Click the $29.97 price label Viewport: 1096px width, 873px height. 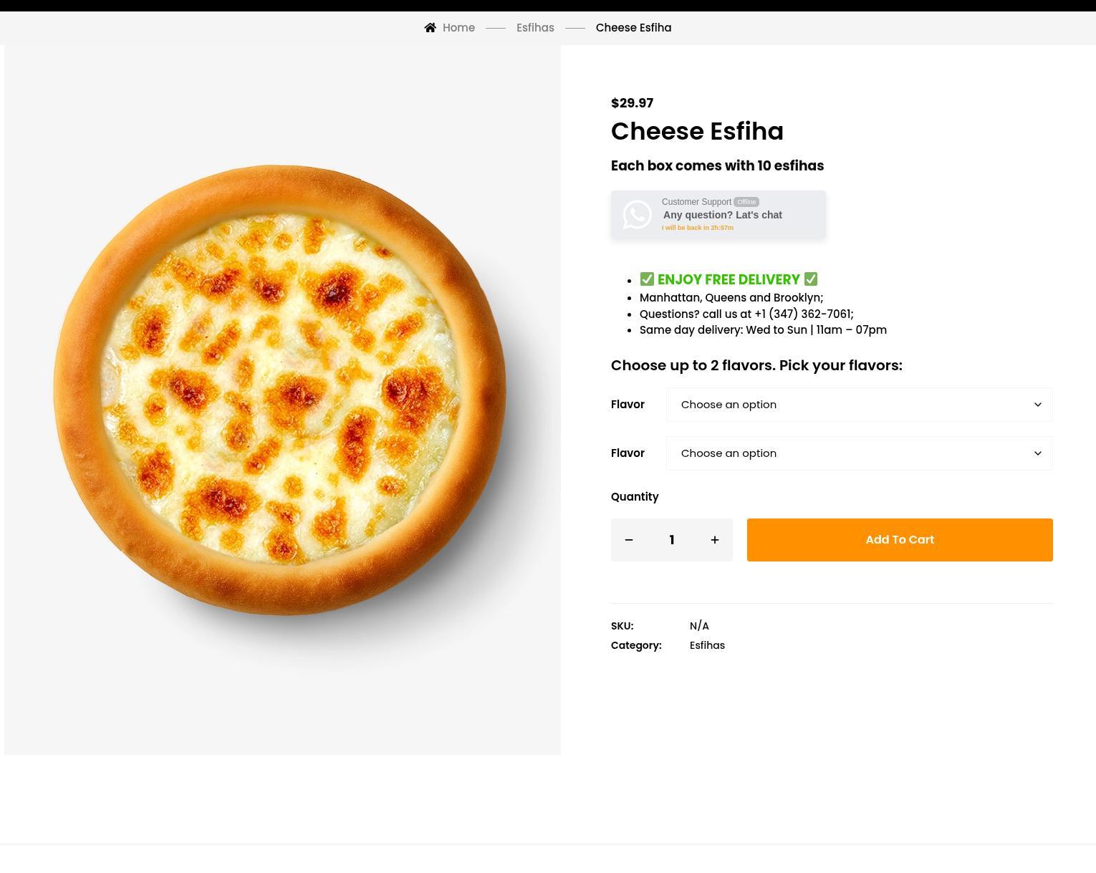tap(632, 103)
